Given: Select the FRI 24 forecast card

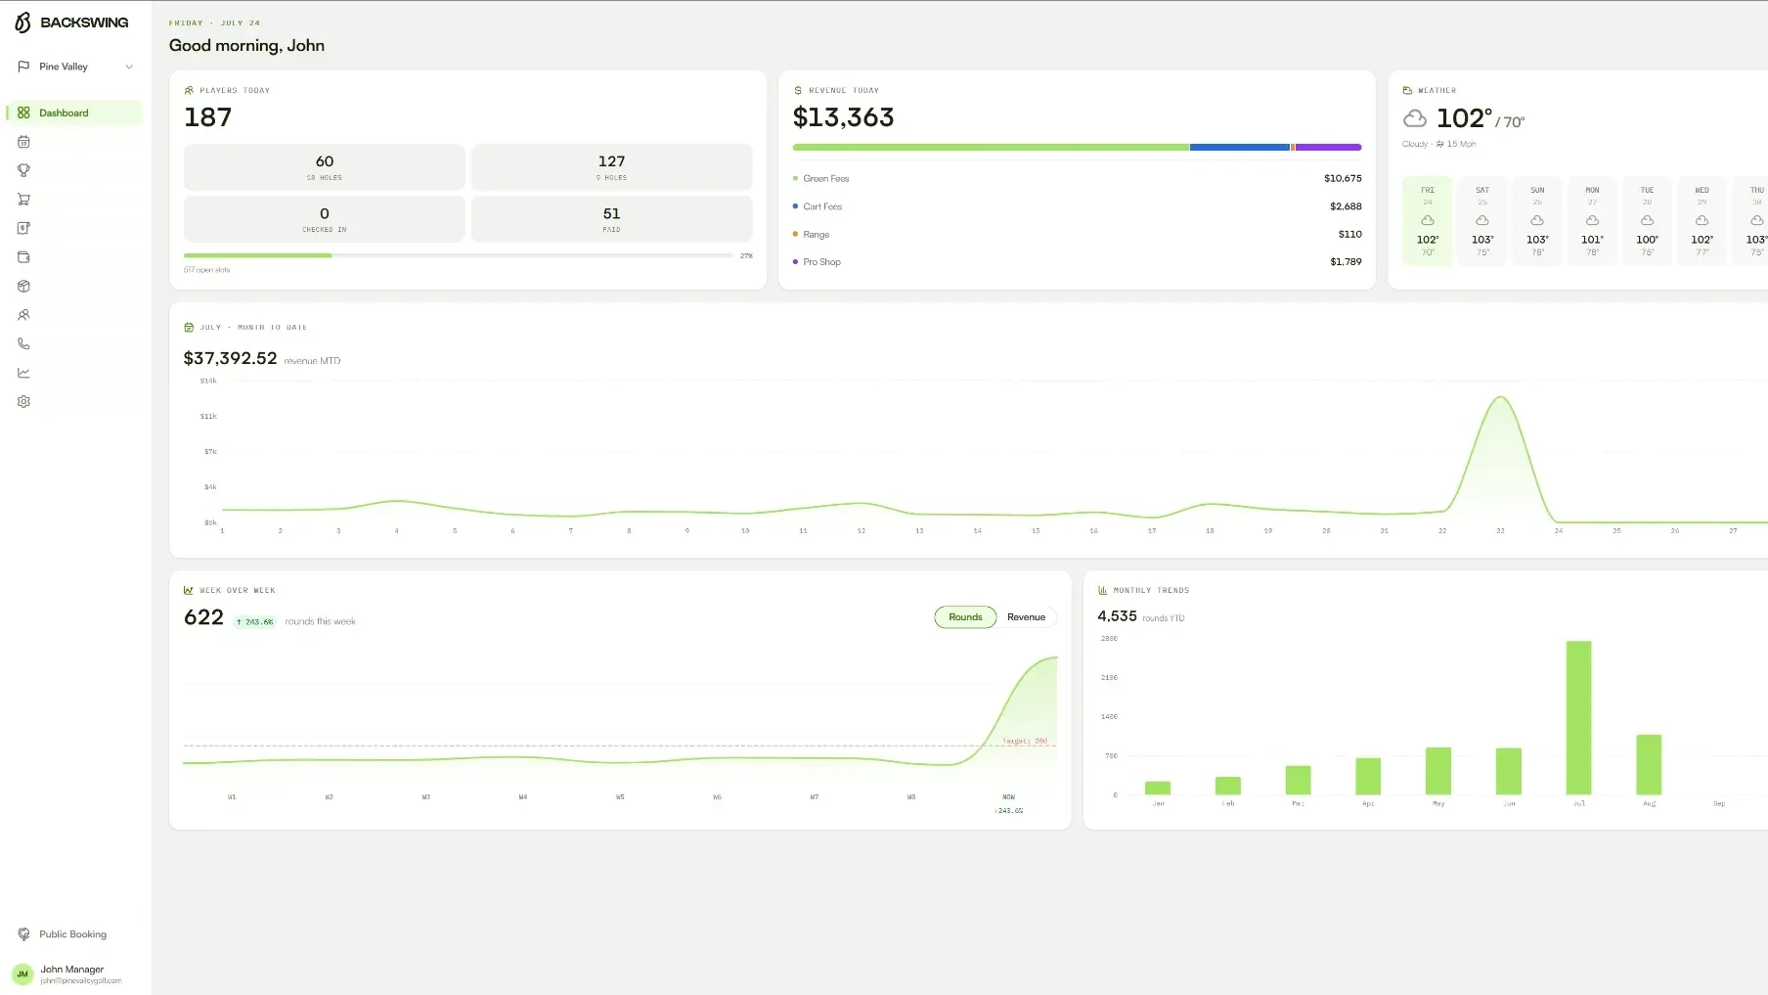Looking at the screenshot, I should [1428, 221].
